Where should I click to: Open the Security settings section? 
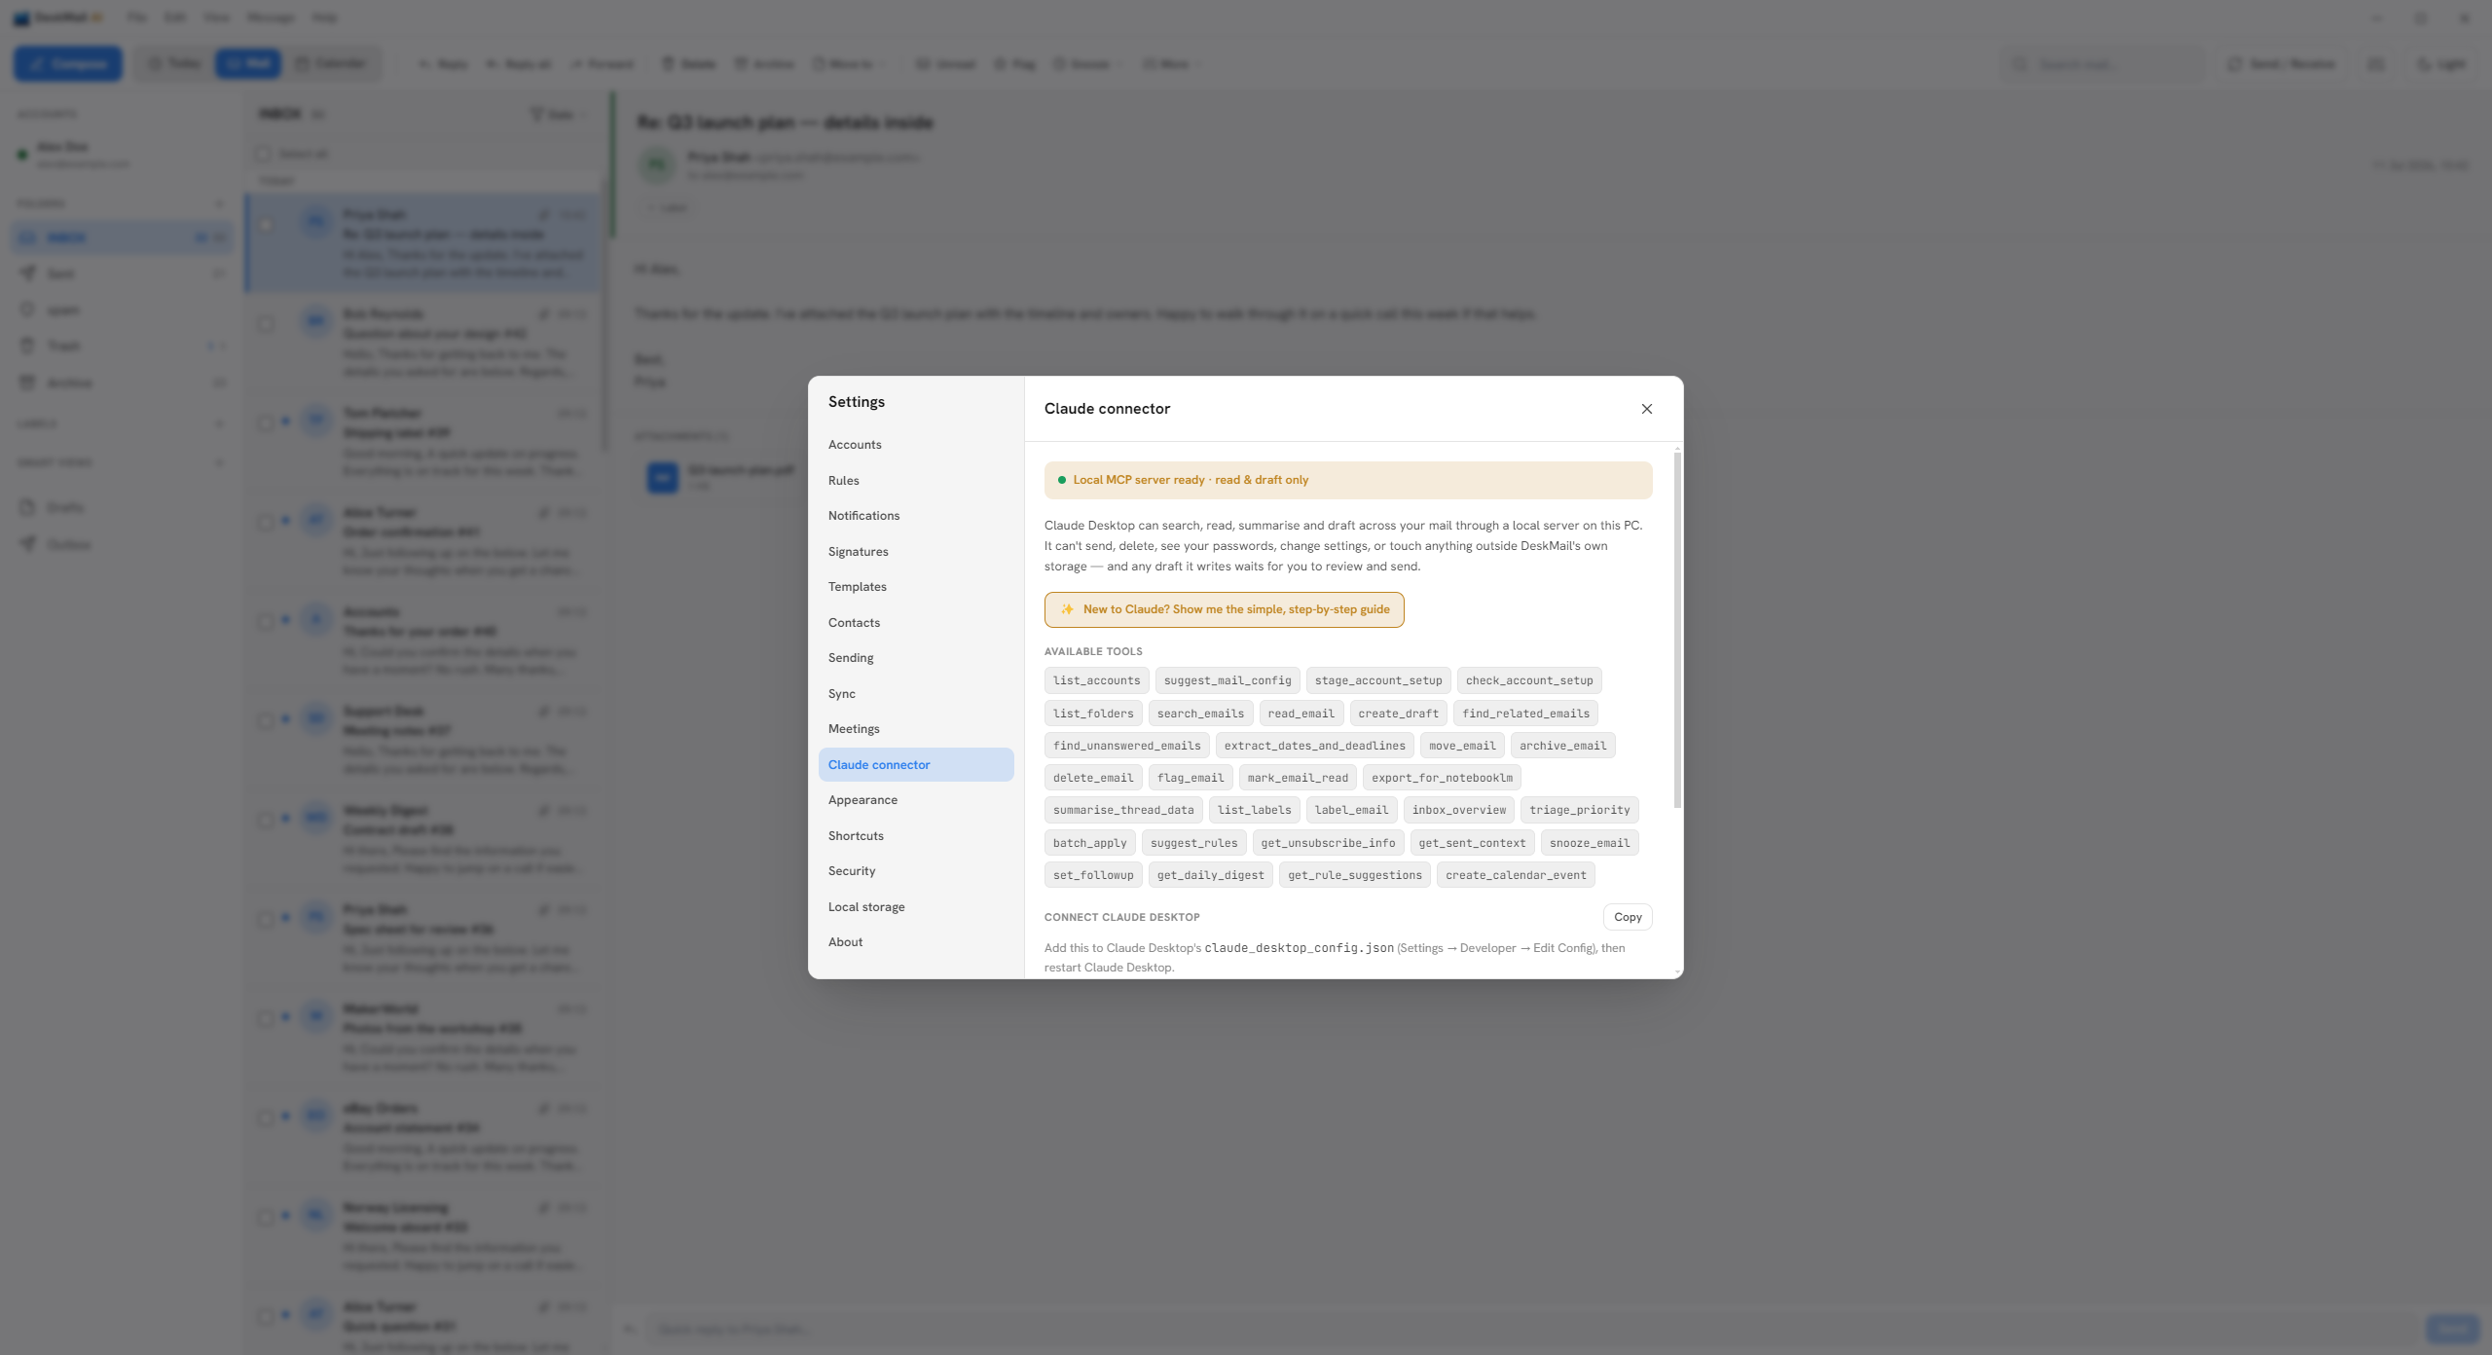pos(916,871)
